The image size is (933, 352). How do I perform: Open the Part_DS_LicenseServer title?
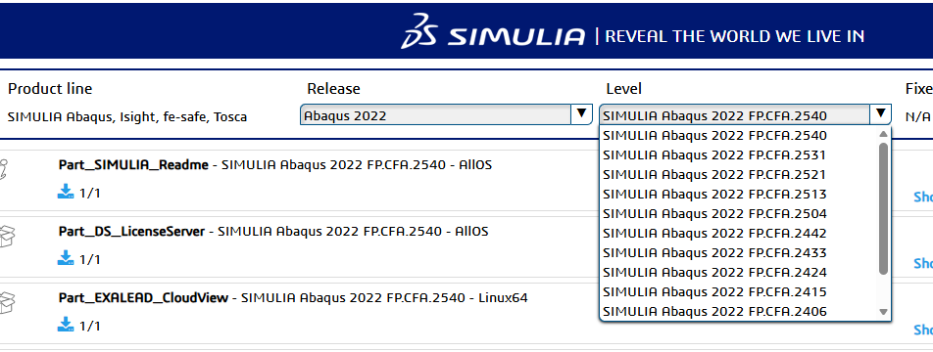(131, 232)
